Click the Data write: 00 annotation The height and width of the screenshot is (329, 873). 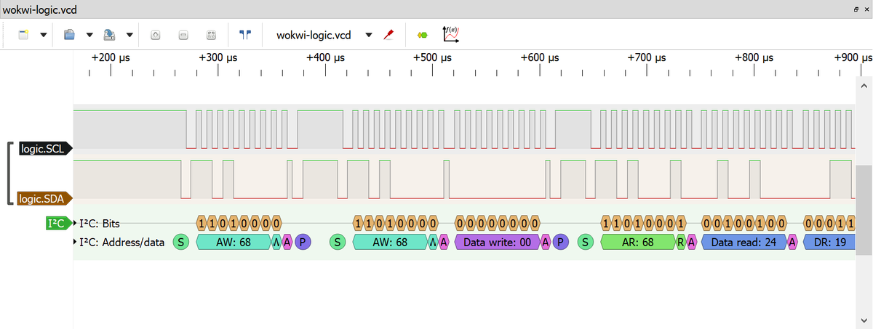click(497, 242)
